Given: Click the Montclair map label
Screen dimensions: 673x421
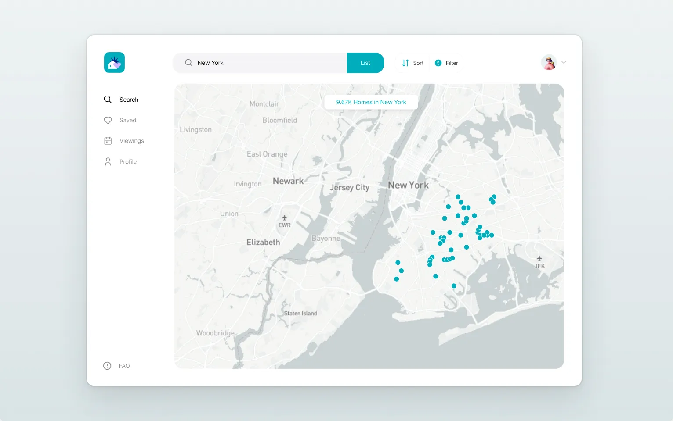Looking at the screenshot, I should click(x=264, y=104).
